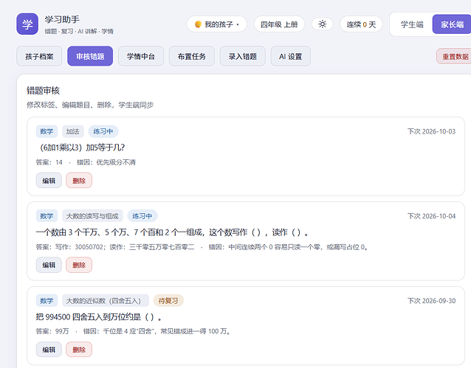
Task: Toggle the sun theme icon
Action: (x=323, y=24)
